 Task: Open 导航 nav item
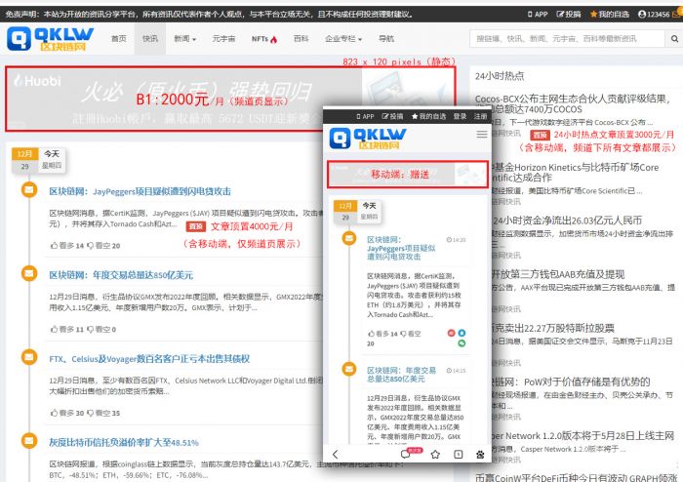point(386,39)
